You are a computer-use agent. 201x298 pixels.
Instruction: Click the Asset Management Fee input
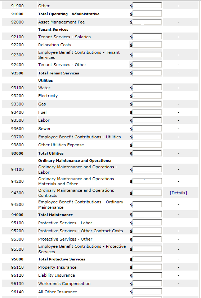point(147,22)
